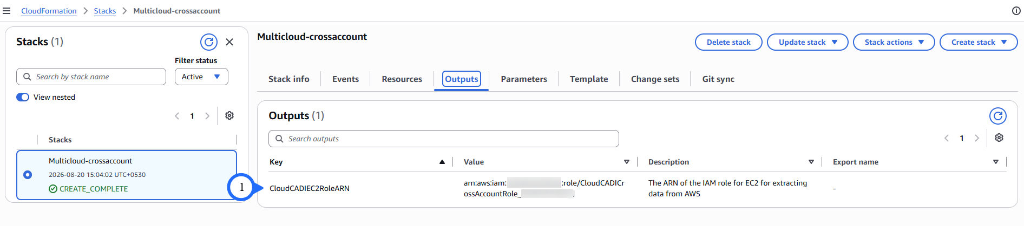Screen dimensions: 1024x226
Task: Open the Stacks breadcrumb link
Action: pyautogui.click(x=105, y=11)
